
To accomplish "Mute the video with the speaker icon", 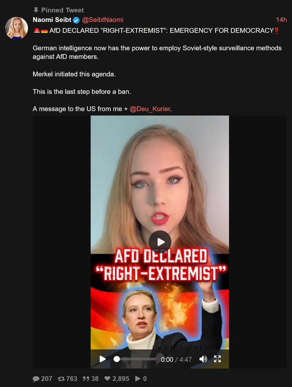I will (x=203, y=359).
